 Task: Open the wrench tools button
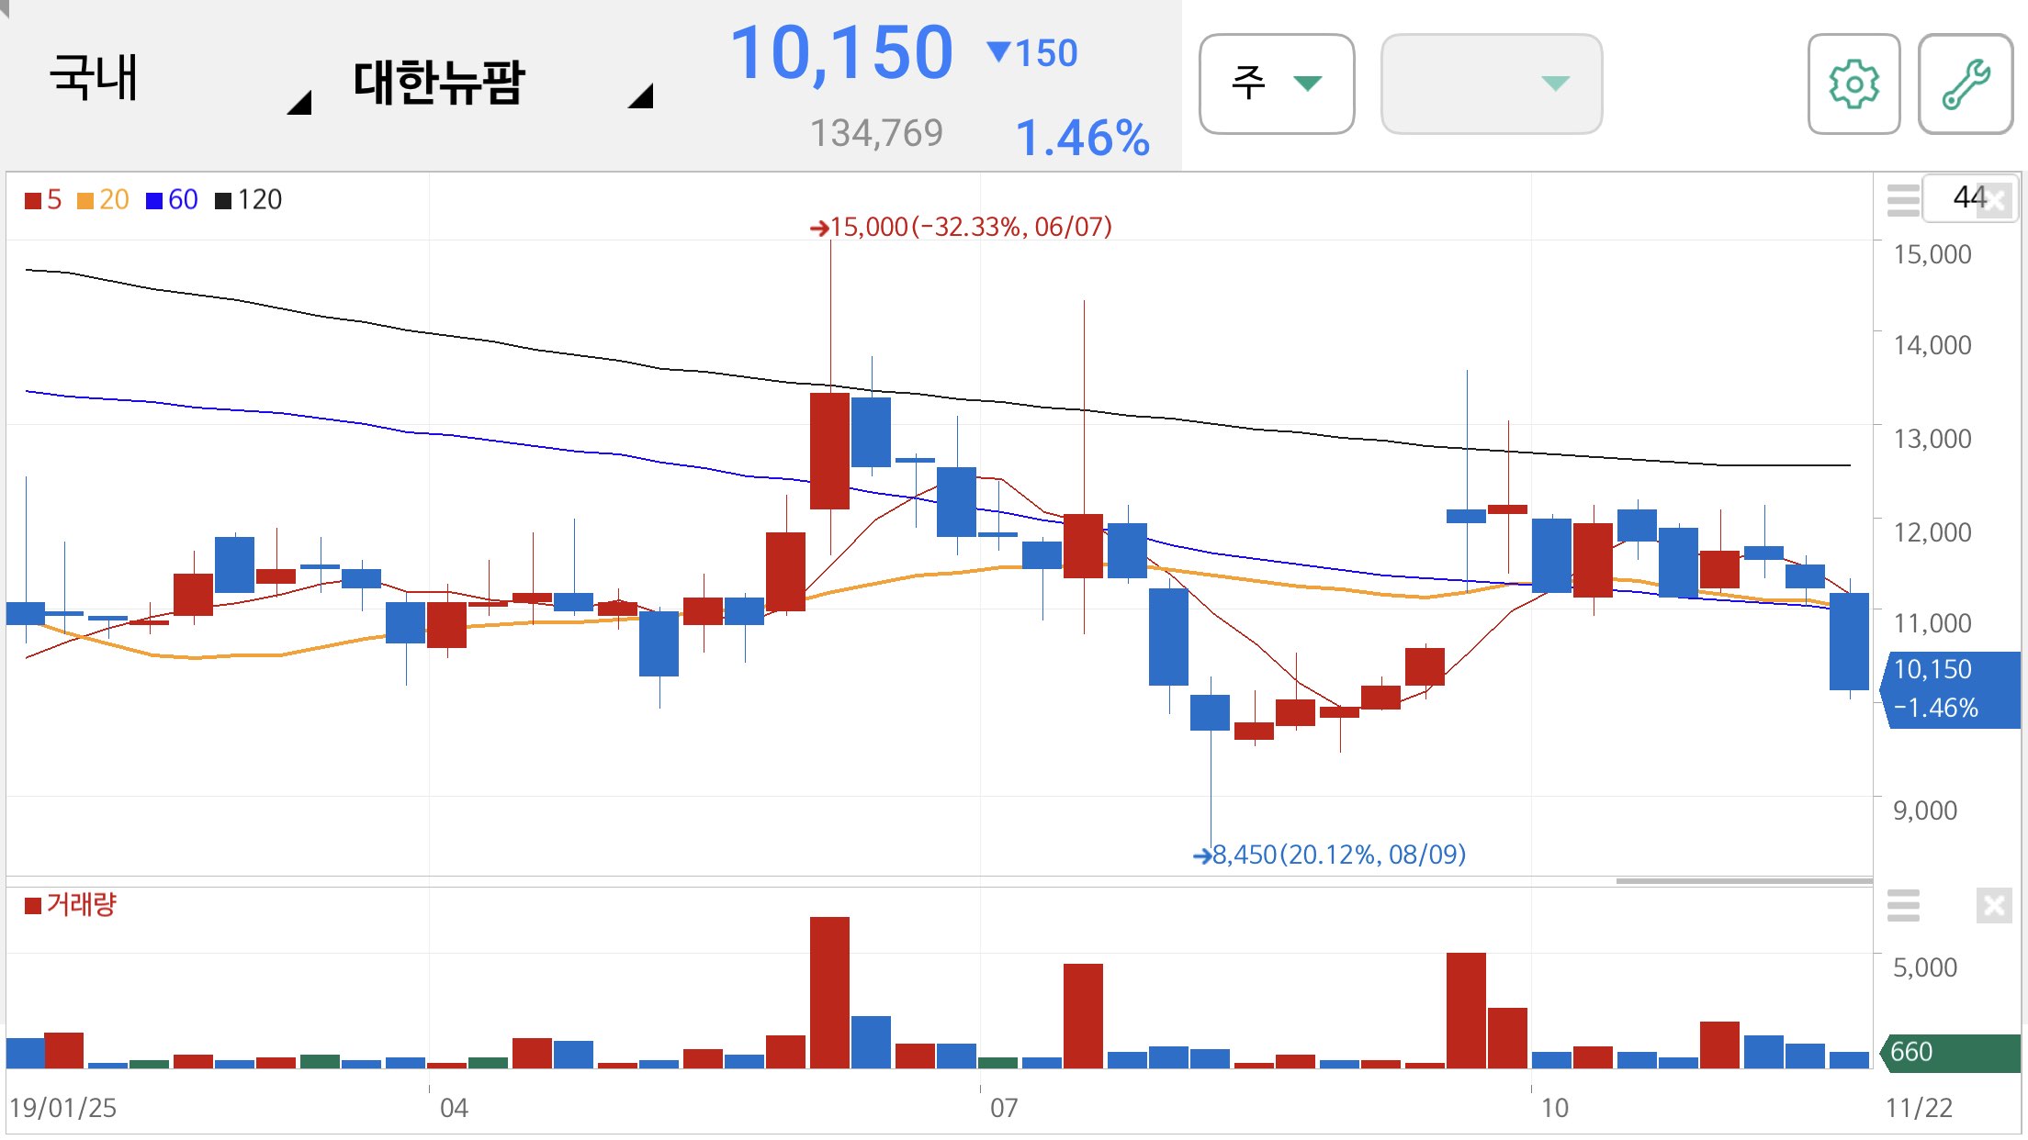tap(1965, 84)
